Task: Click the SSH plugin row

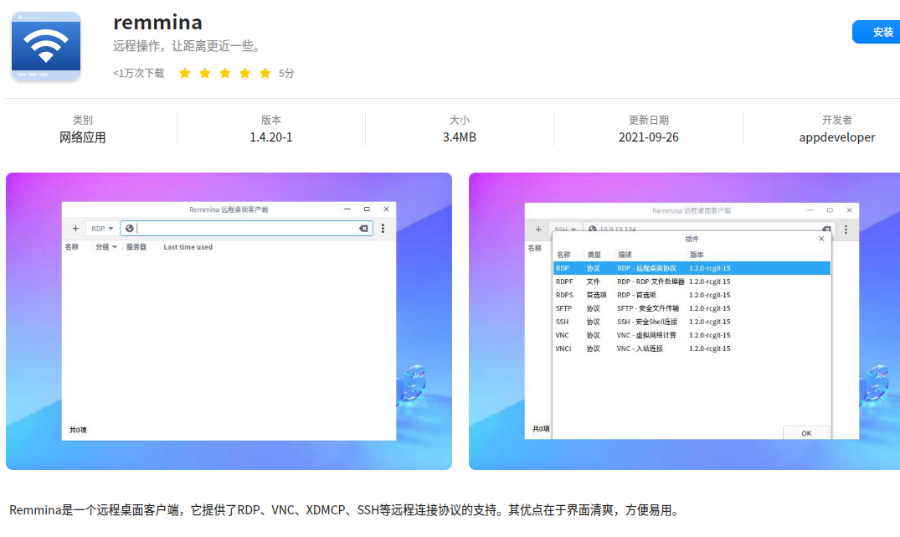Action: click(x=692, y=322)
